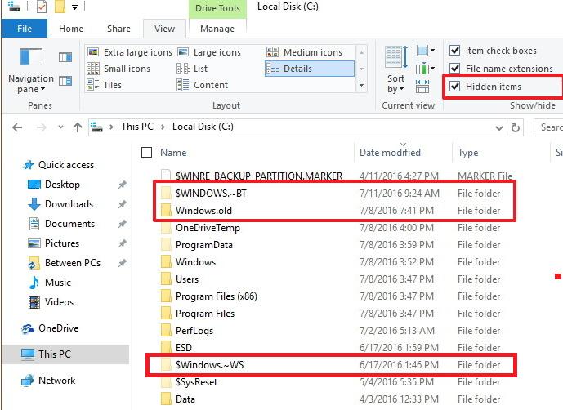The image size is (563, 410).
Task: Click the Refresh button in address bar
Action: pyautogui.click(x=516, y=127)
